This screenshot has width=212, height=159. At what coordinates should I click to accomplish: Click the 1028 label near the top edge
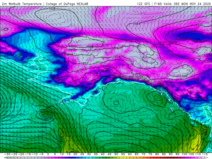click(52, 9)
